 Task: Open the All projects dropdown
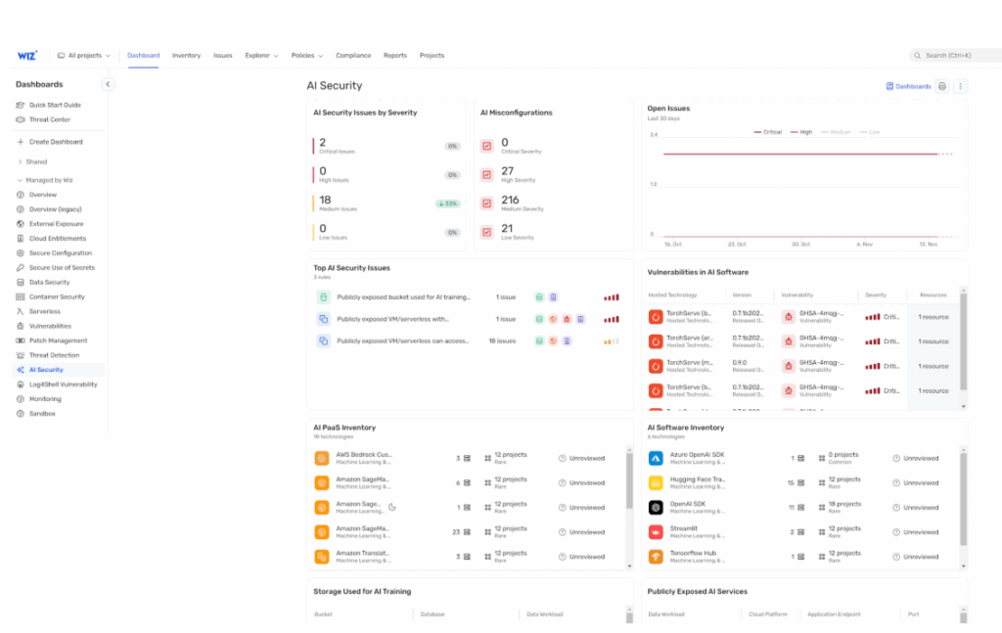83,56
